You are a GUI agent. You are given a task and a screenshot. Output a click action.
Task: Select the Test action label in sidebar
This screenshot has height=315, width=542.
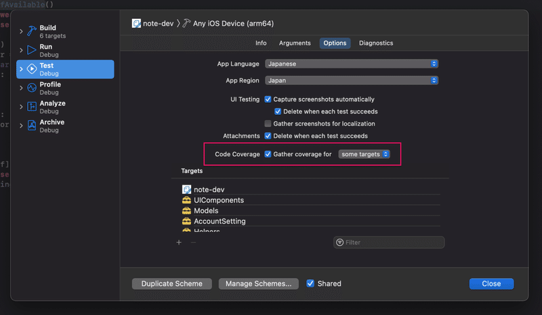coord(47,66)
